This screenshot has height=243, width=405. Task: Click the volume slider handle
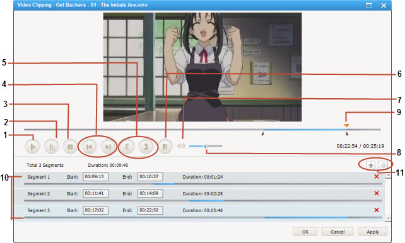206,147
